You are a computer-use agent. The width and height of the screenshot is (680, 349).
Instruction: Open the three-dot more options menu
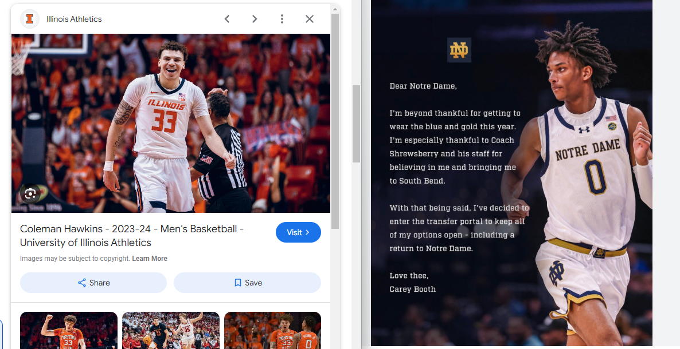coord(282,19)
